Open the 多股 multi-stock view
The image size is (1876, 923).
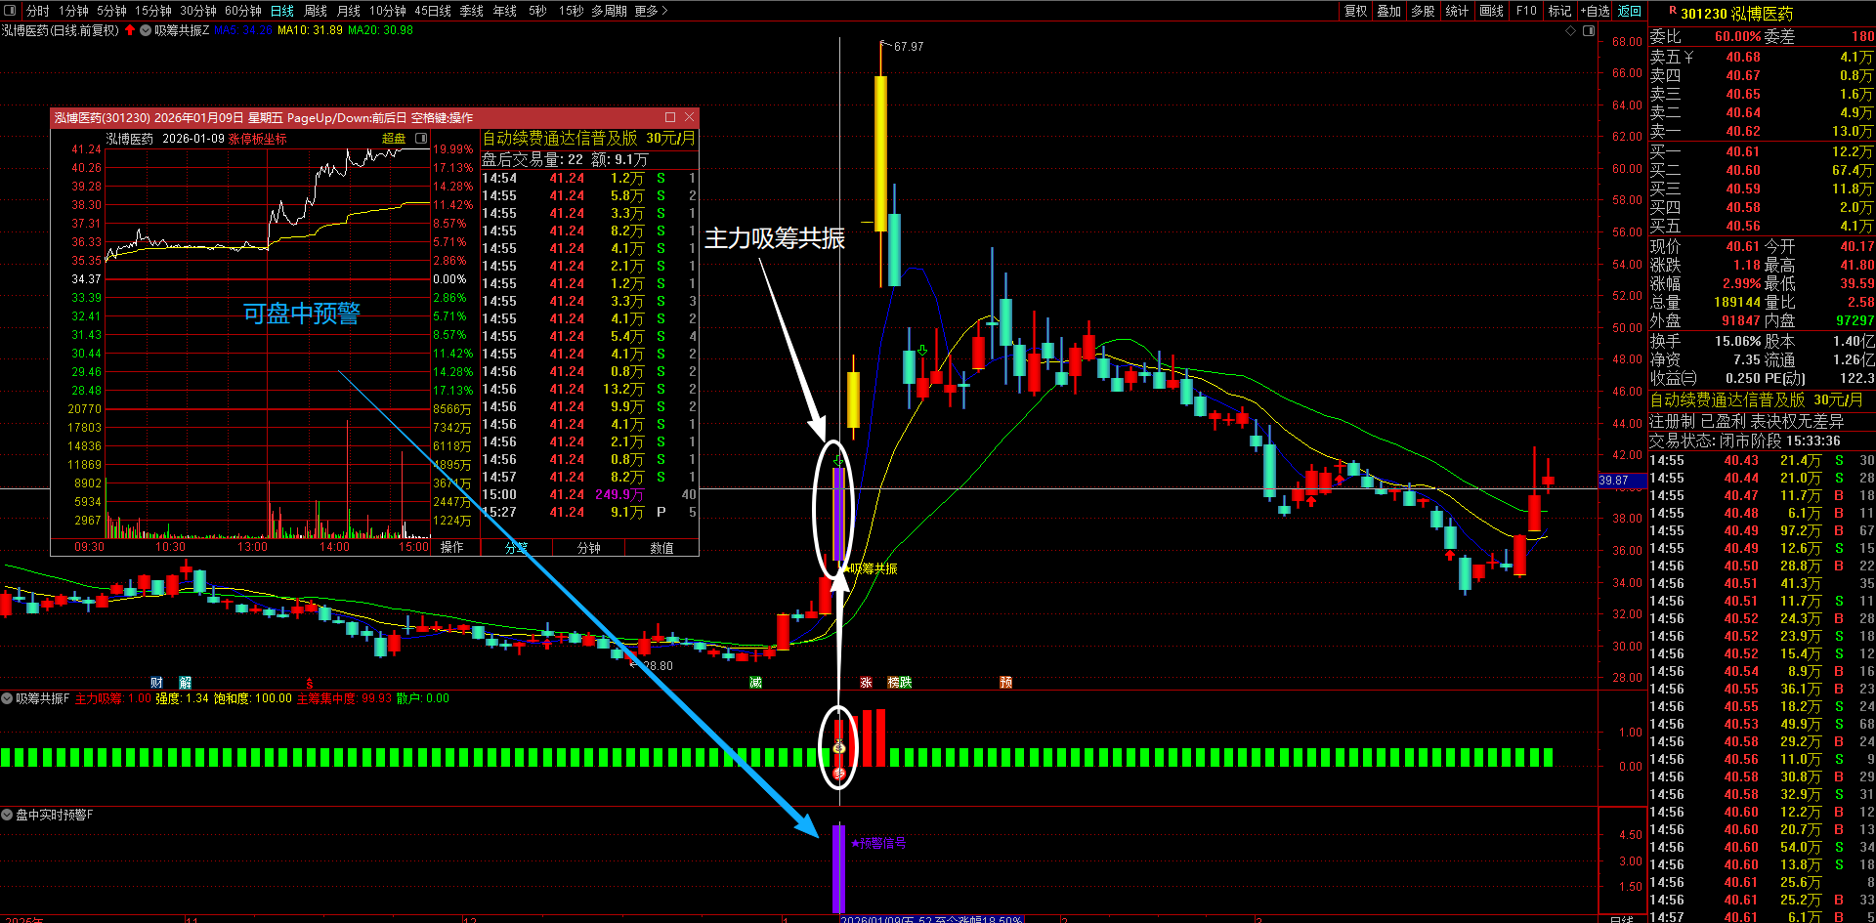pyautogui.click(x=1423, y=11)
